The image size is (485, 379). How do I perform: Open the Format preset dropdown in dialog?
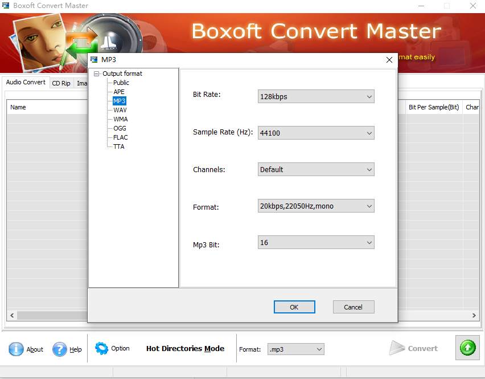click(x=316, y=206)
